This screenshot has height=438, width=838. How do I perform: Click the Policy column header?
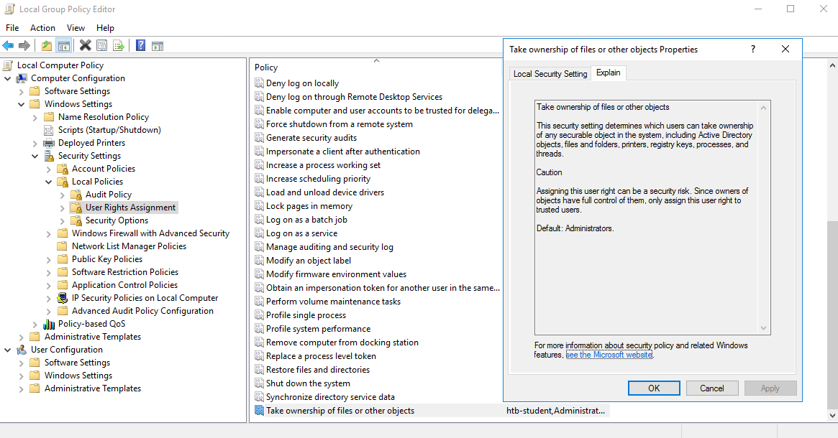(x=378, y=67)
